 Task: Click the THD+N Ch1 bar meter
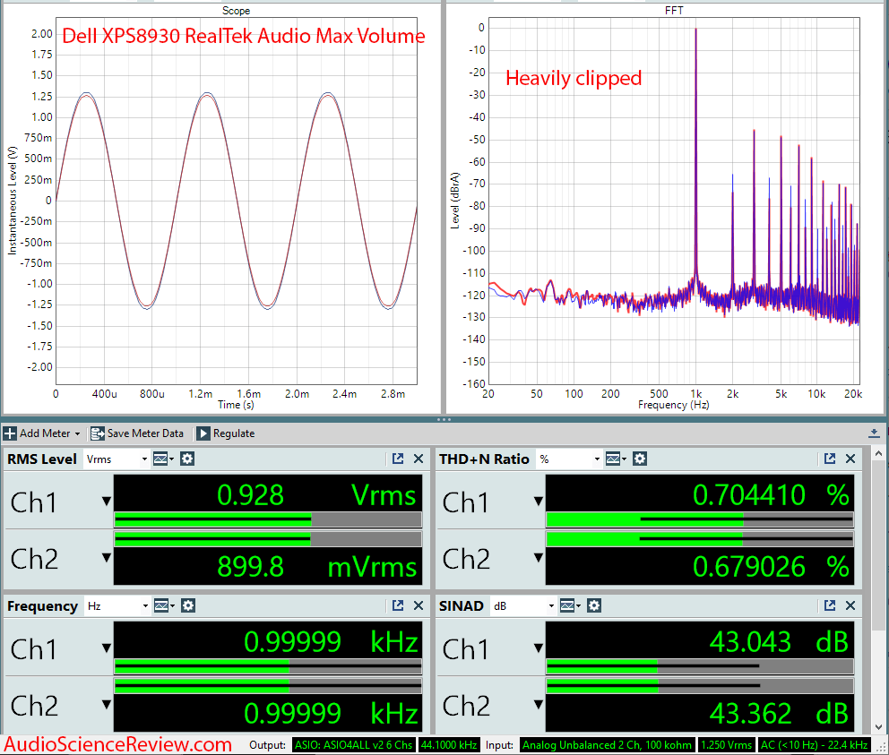(700, 519)
